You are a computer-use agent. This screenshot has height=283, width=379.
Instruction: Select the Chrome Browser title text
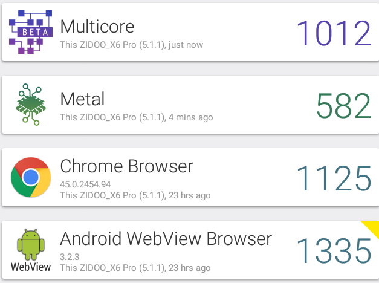point(127,166)
